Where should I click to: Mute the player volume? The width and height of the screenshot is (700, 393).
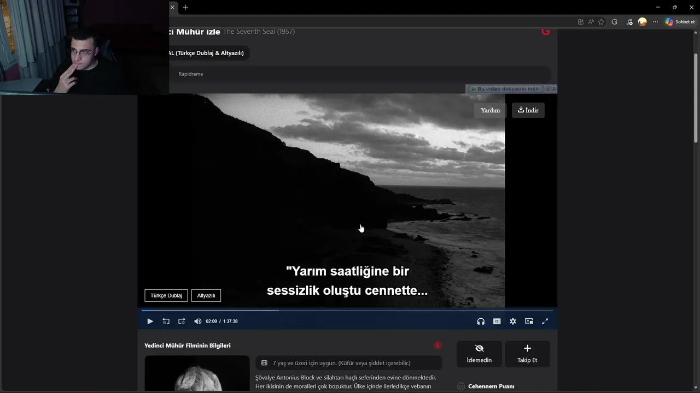[197, 321]
